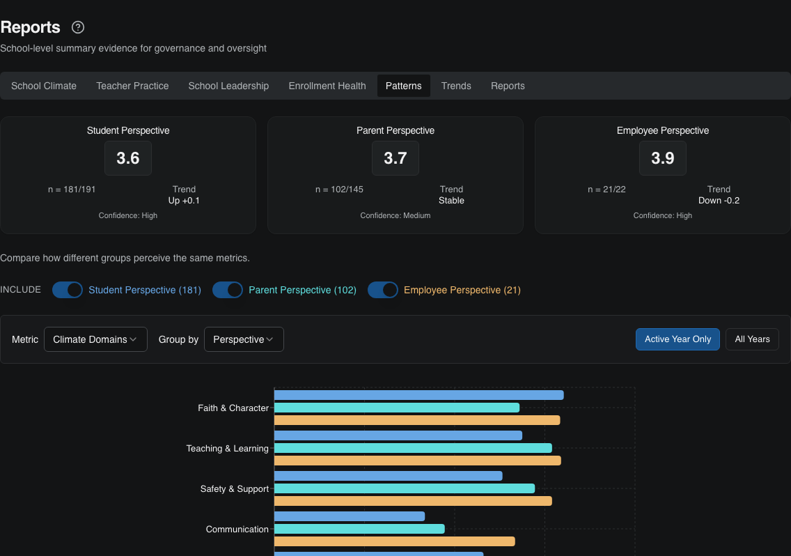Click the Safety & Support axis label

pyautogui.click(x=235, y=489)
